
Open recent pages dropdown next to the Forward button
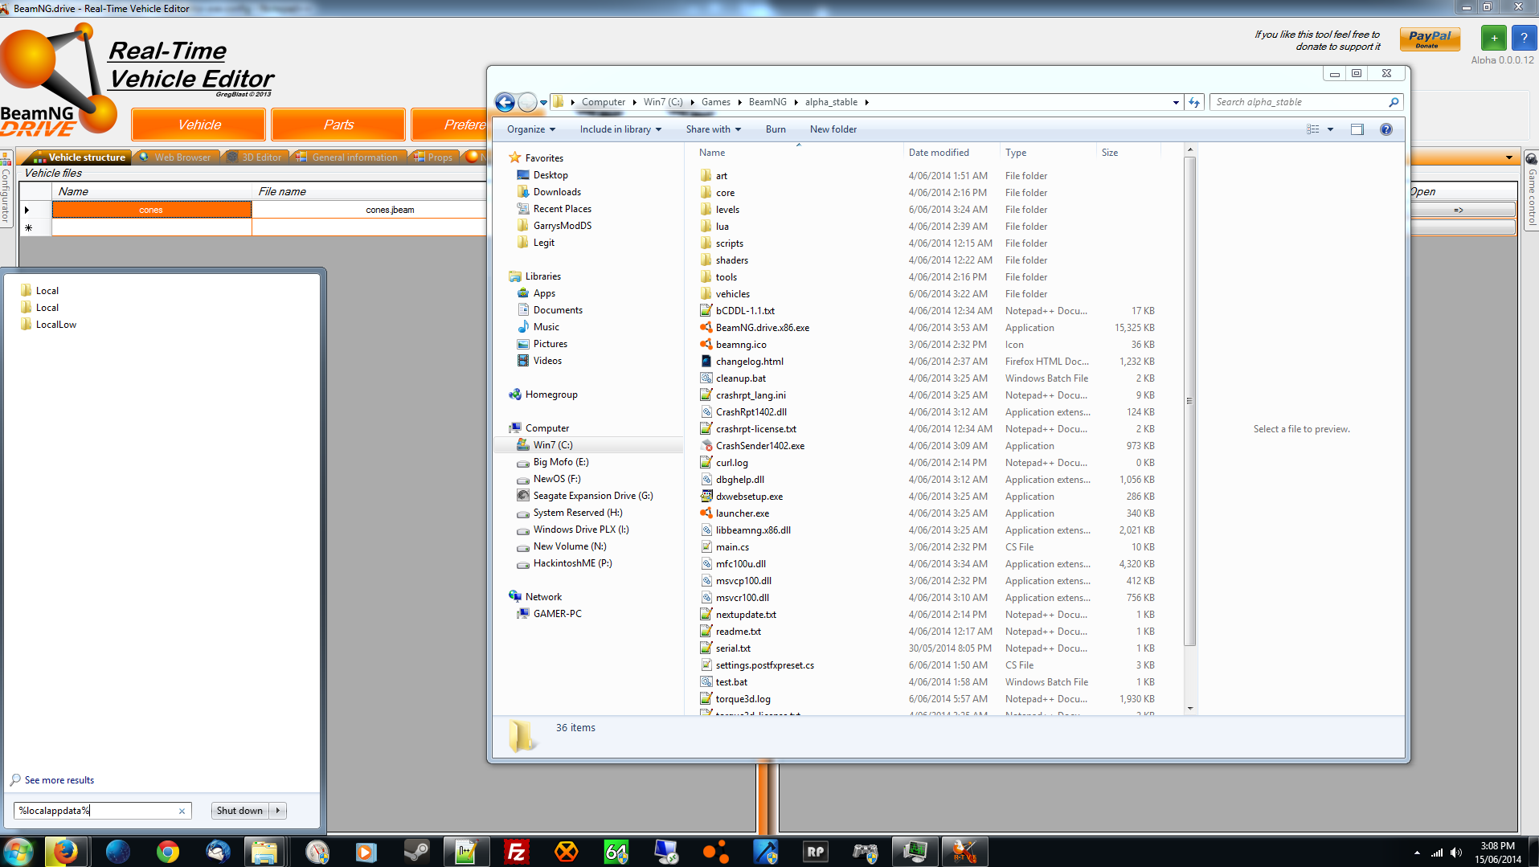tap(544, 102)
